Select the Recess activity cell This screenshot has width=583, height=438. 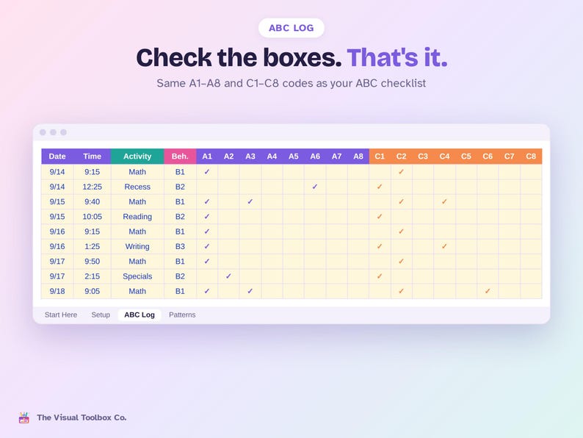[137, 187]
